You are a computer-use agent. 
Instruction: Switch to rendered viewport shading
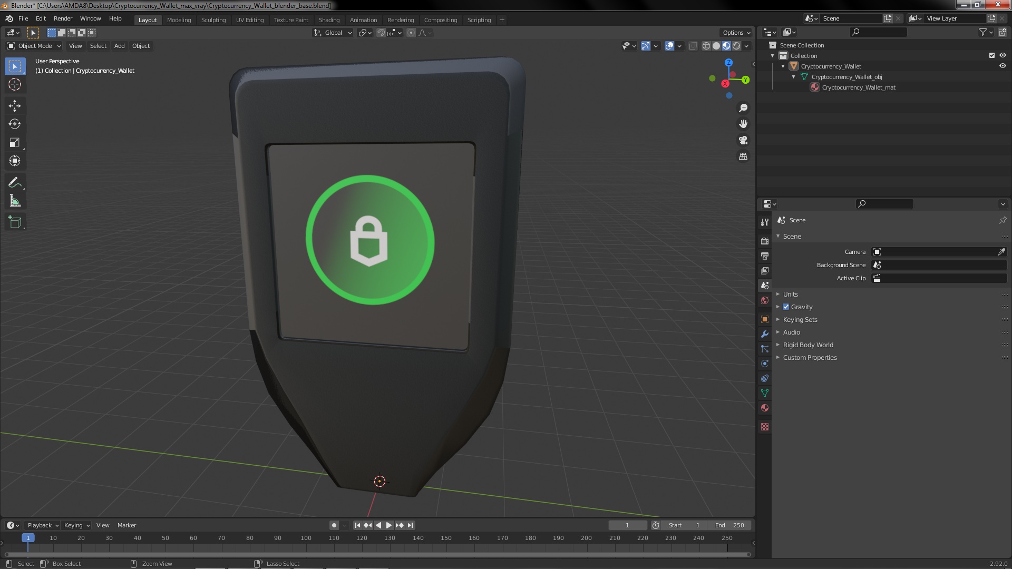click(x=736, y=46)
